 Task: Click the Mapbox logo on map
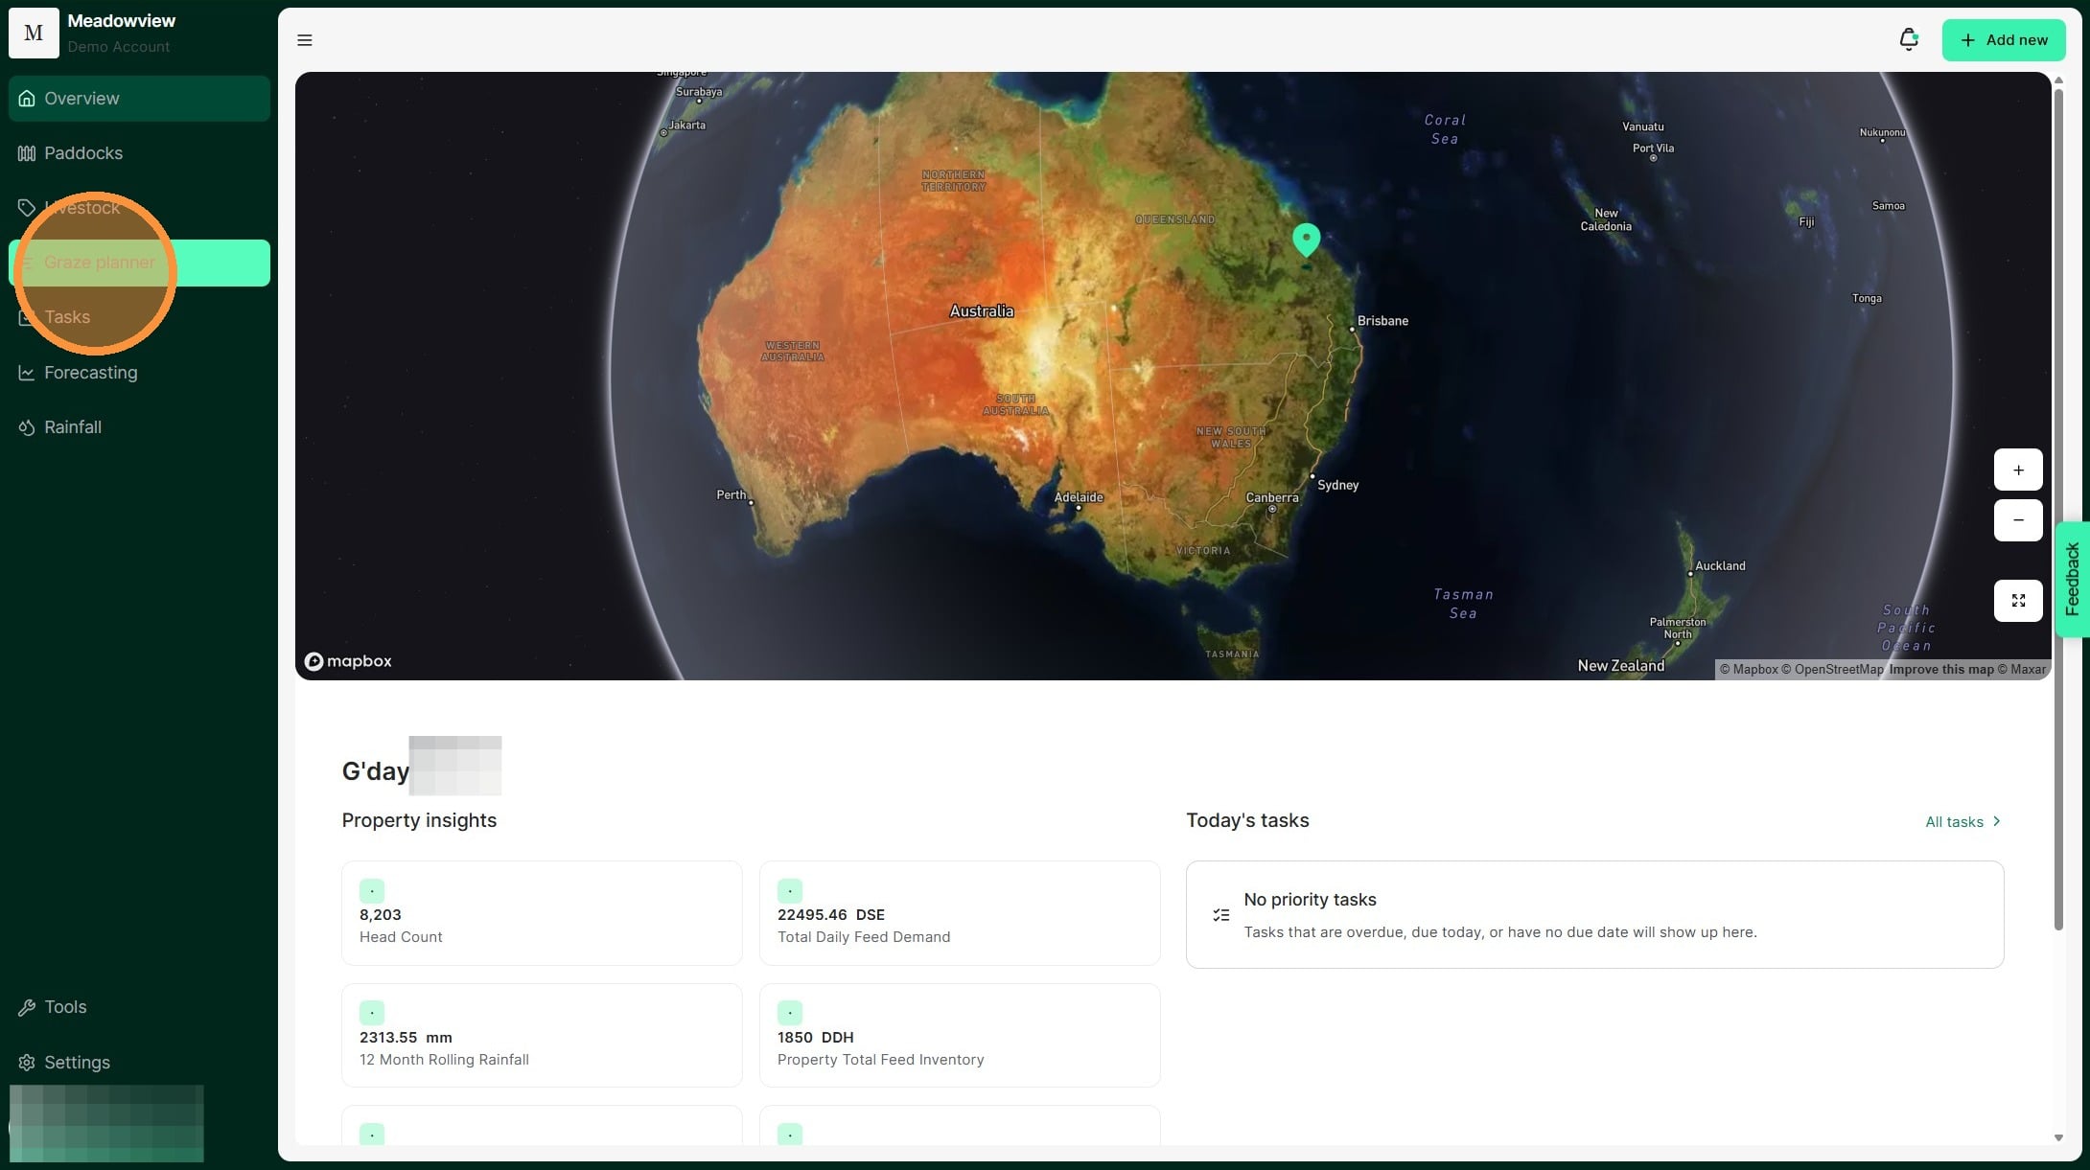point(348,661)
